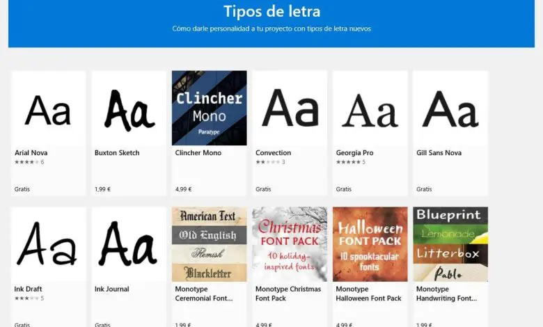Image resolution: width=543 pixels, height=327 pixels.
Task: Click the Gratis price under Gill Sans Nova
Action: pyautogui.click(x=424, y=189)
